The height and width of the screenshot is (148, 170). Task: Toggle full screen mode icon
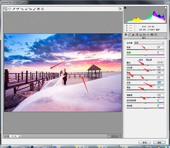coord(120,9)
